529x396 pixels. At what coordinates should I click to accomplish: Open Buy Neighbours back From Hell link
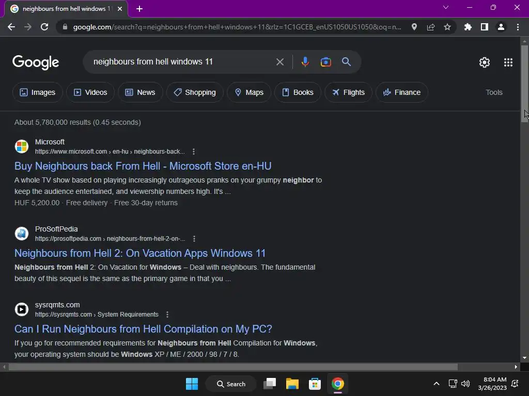(143, 166)
